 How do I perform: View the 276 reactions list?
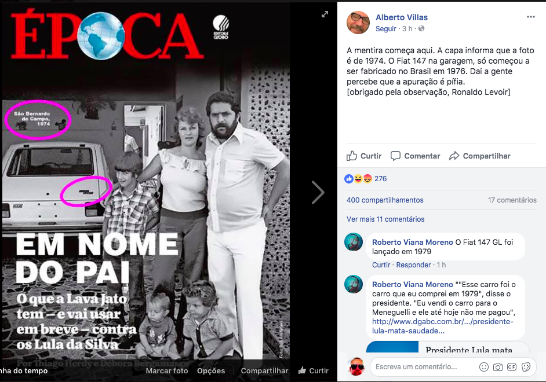point(366,179)
